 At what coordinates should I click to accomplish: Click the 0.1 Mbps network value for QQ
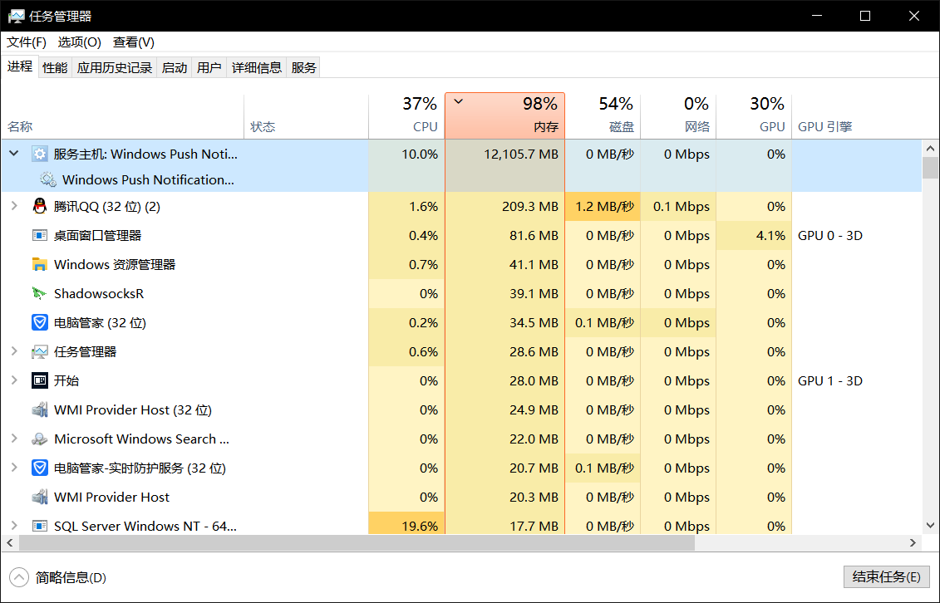(x=681, y=207)
